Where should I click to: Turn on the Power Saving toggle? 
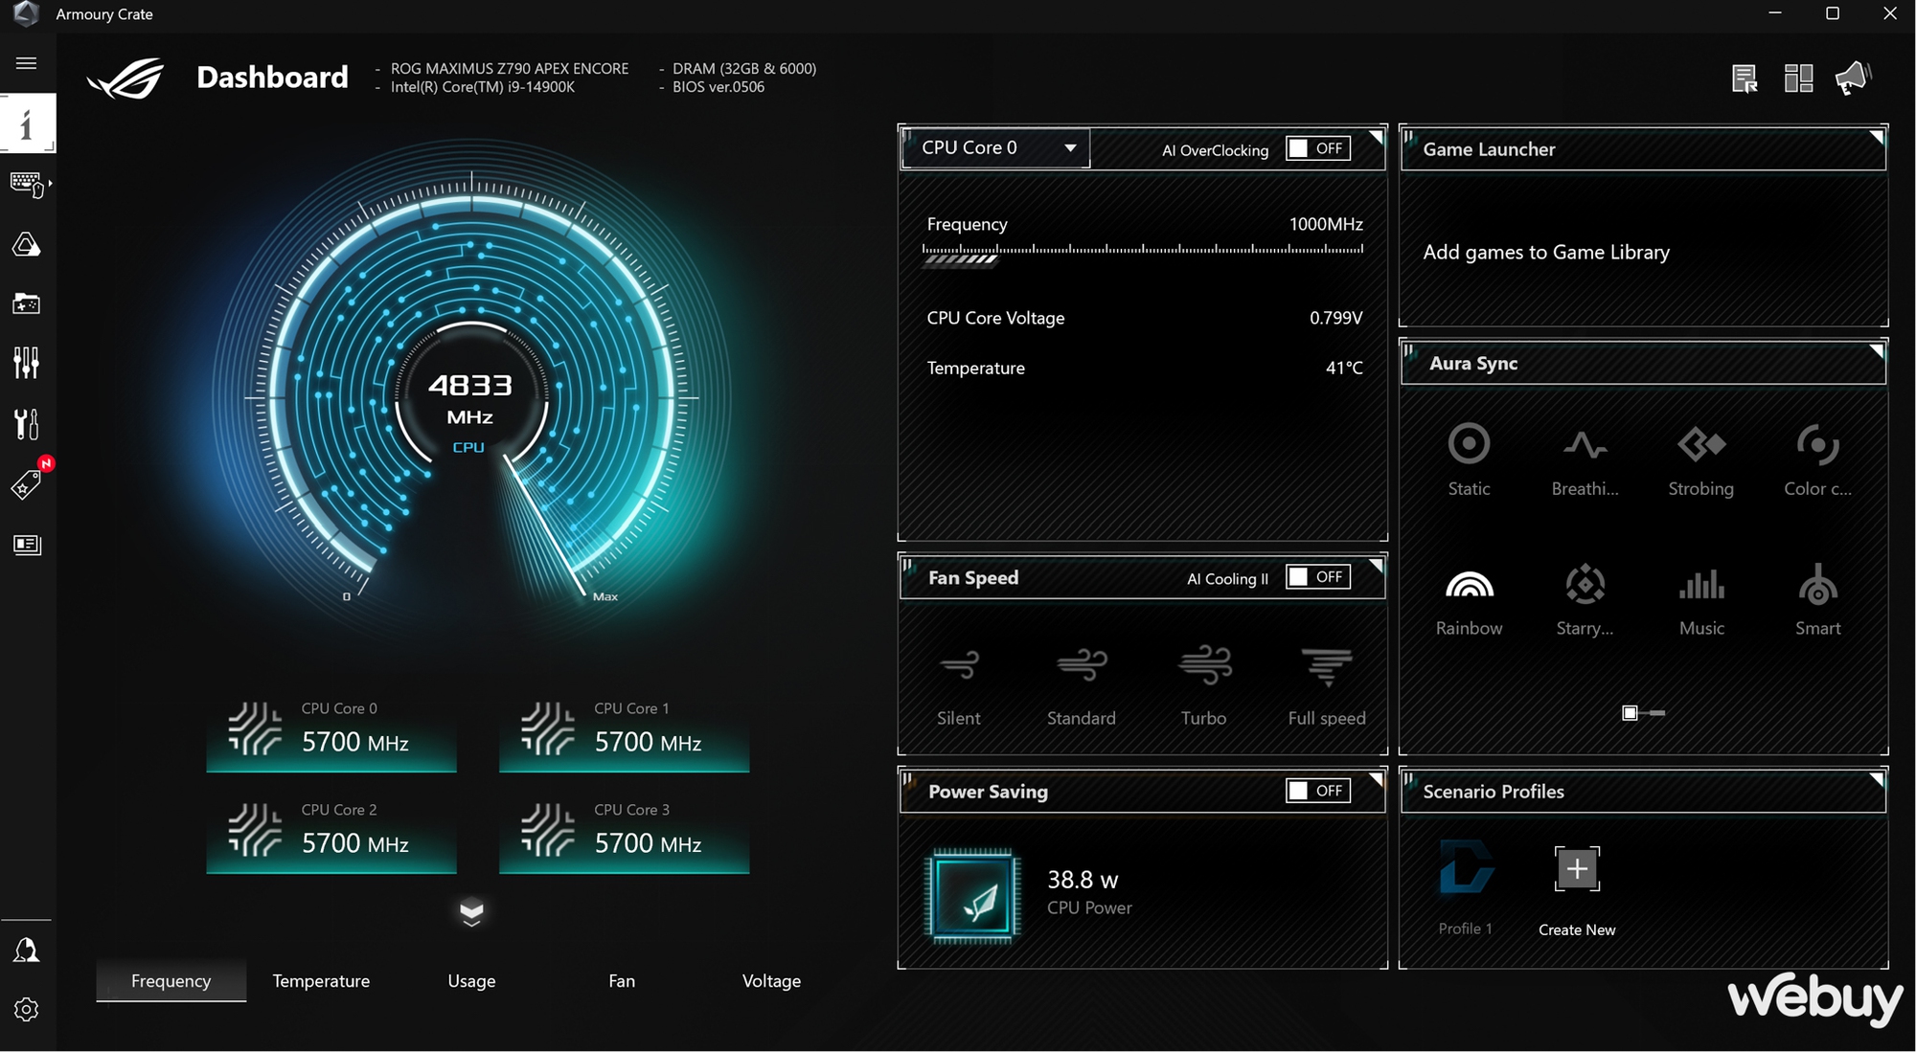click(x=1318, y=791)
